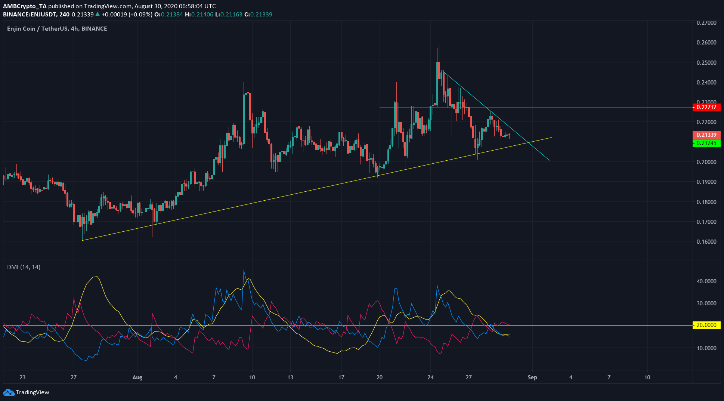Click the green 0.21245 price label
The height and width of the screenshot is (401, 724).
click(706, 143)
